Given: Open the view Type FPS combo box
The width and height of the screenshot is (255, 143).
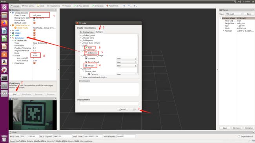Looking at the screenshot, I should tap(234, 14).
